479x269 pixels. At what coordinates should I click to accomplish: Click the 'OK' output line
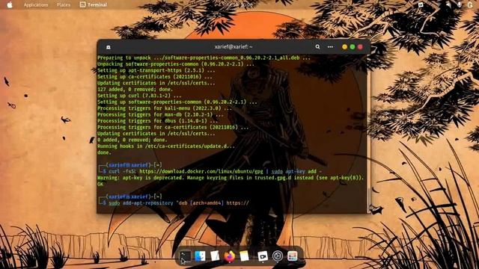tap(100, 185)
